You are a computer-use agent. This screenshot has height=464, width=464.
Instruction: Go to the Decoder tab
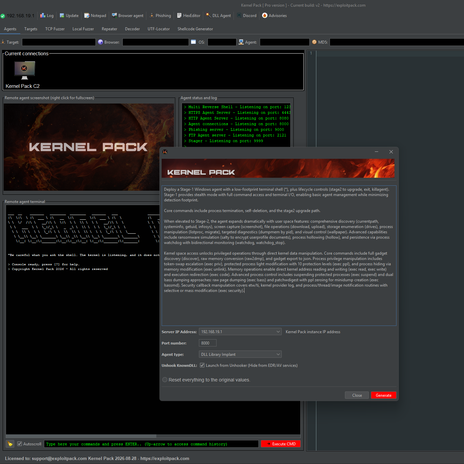pyautogui.click(x=132, y=29)
